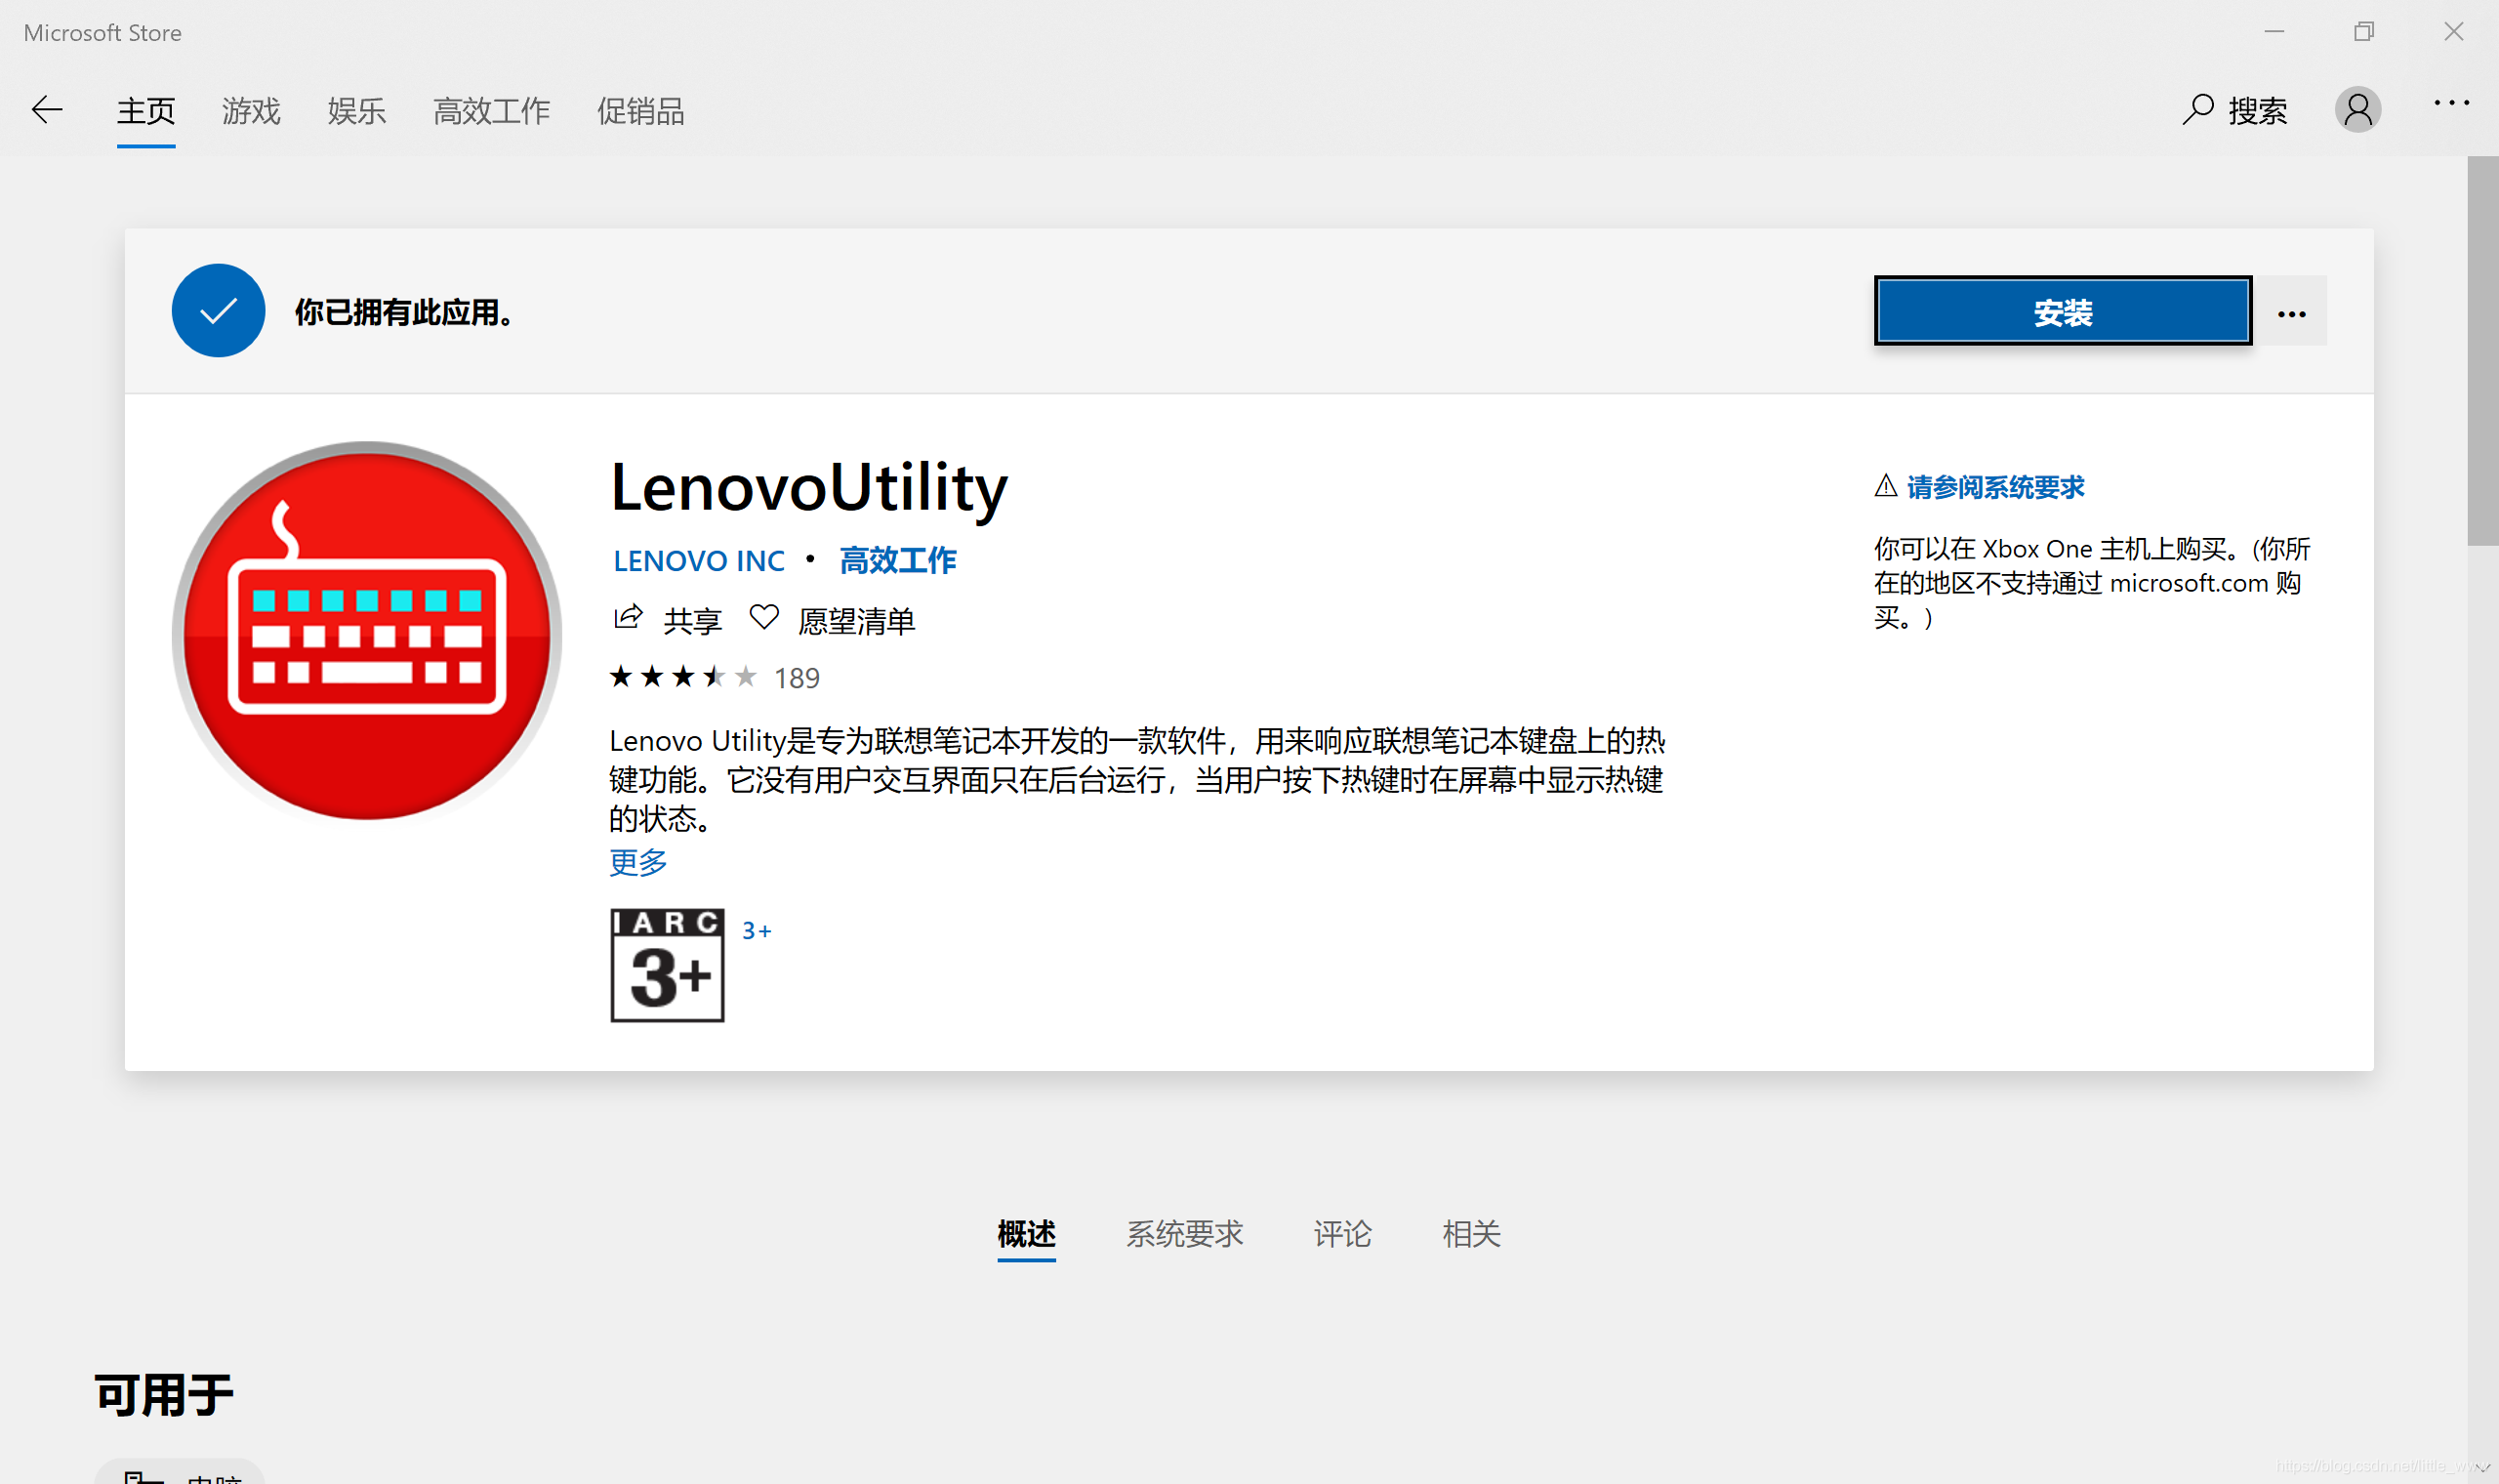Click the blue 安装 button
The image size is (2499, 1484).
[2064, 311]
